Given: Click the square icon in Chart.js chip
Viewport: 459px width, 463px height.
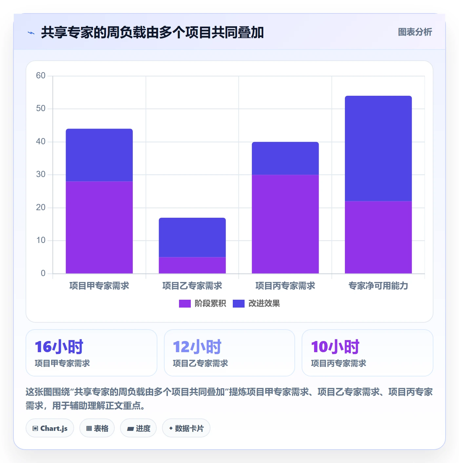Looking at the screenshot, I should pos(35,429).
